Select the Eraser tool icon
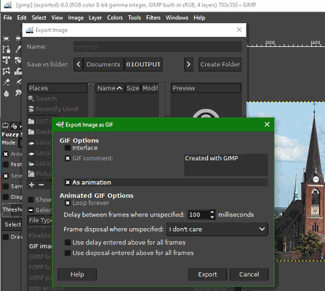The width and height of the screenshot is (325, 291). tap(6, 82)
